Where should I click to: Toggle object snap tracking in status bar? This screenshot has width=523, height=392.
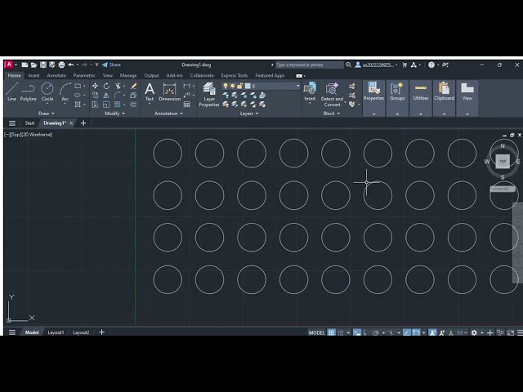[407, 332]
